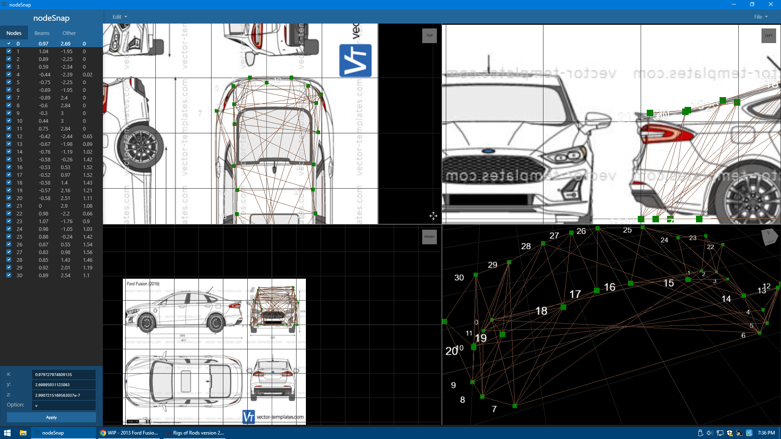Viewport: 781px width, 439px height.
Task: Select node 21 row in list
Action: pyautogui.click(x=51, y=206)
